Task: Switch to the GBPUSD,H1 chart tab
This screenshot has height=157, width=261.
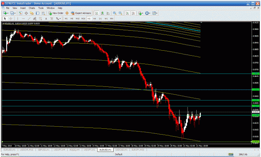Action: pos(44,150)
